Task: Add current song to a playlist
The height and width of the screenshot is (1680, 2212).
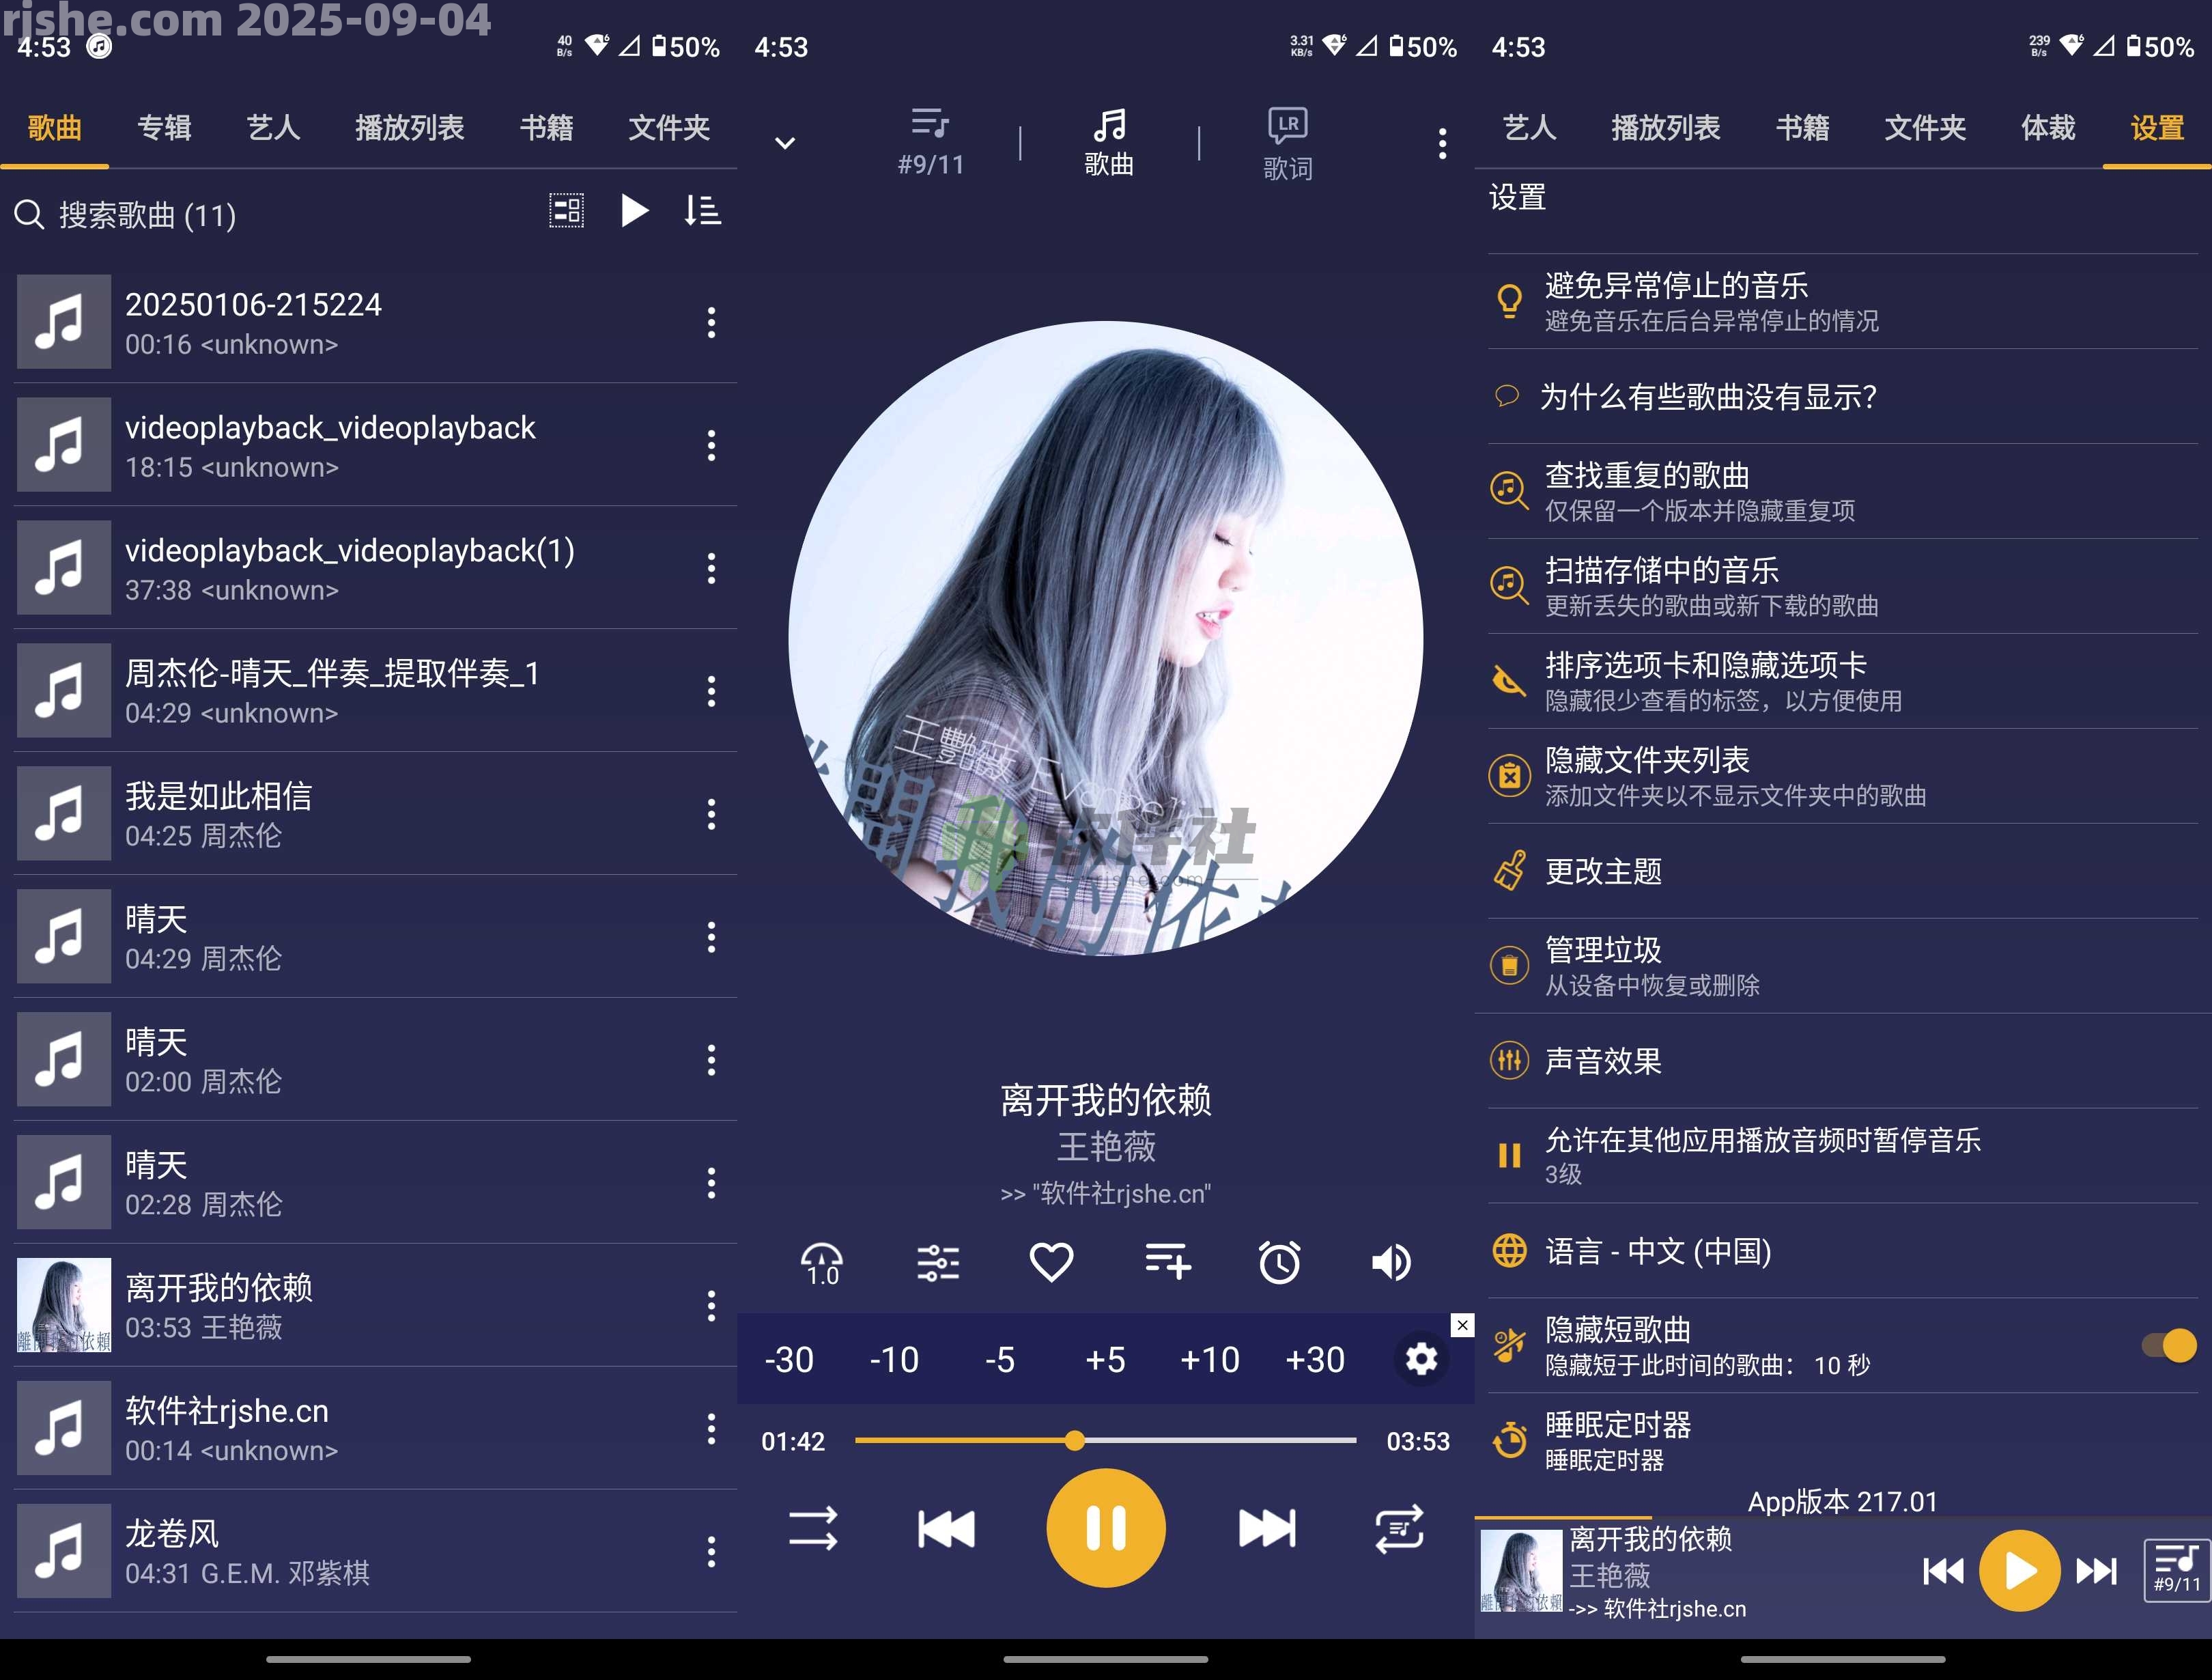Action: [1167, 1263]
